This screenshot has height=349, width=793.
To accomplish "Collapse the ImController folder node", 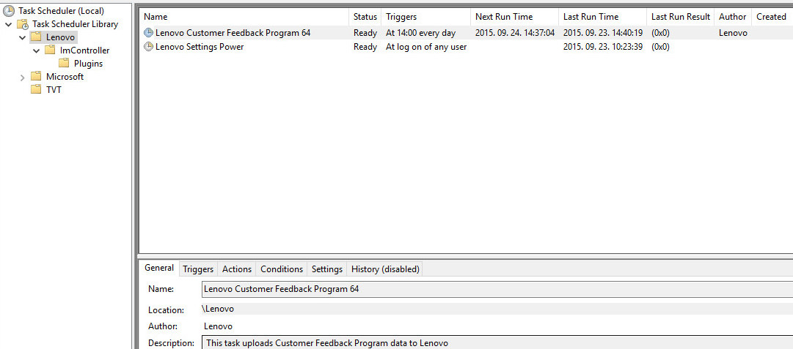I will [36, 50].
